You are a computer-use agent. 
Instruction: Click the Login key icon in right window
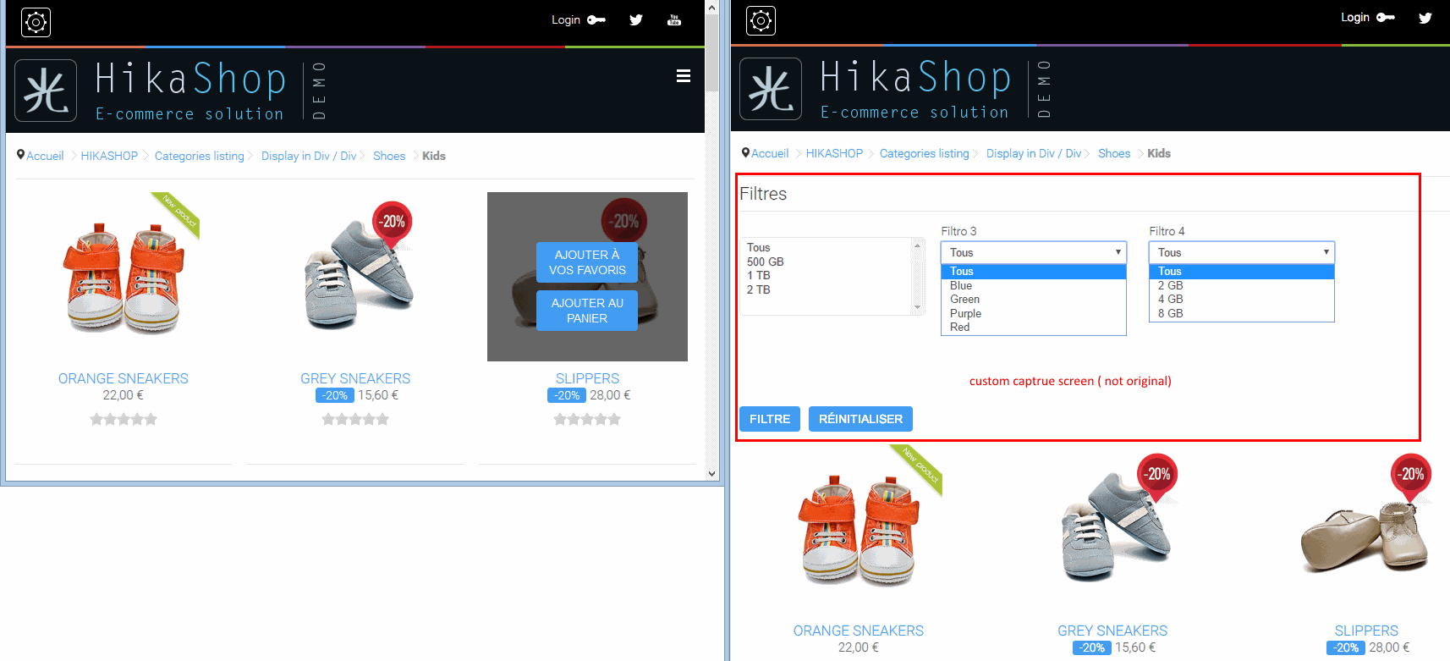pos(1386,17)
